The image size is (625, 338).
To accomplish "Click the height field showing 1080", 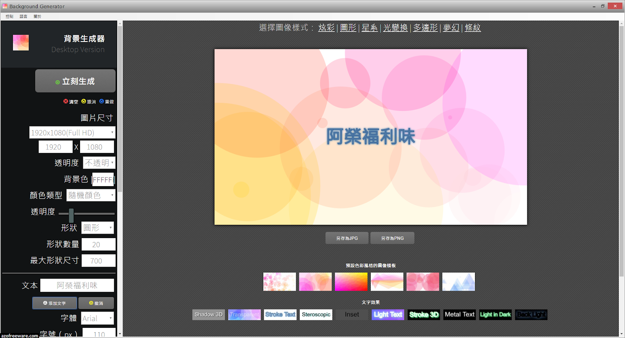I will pyautogui.click(x=97, y=147).
